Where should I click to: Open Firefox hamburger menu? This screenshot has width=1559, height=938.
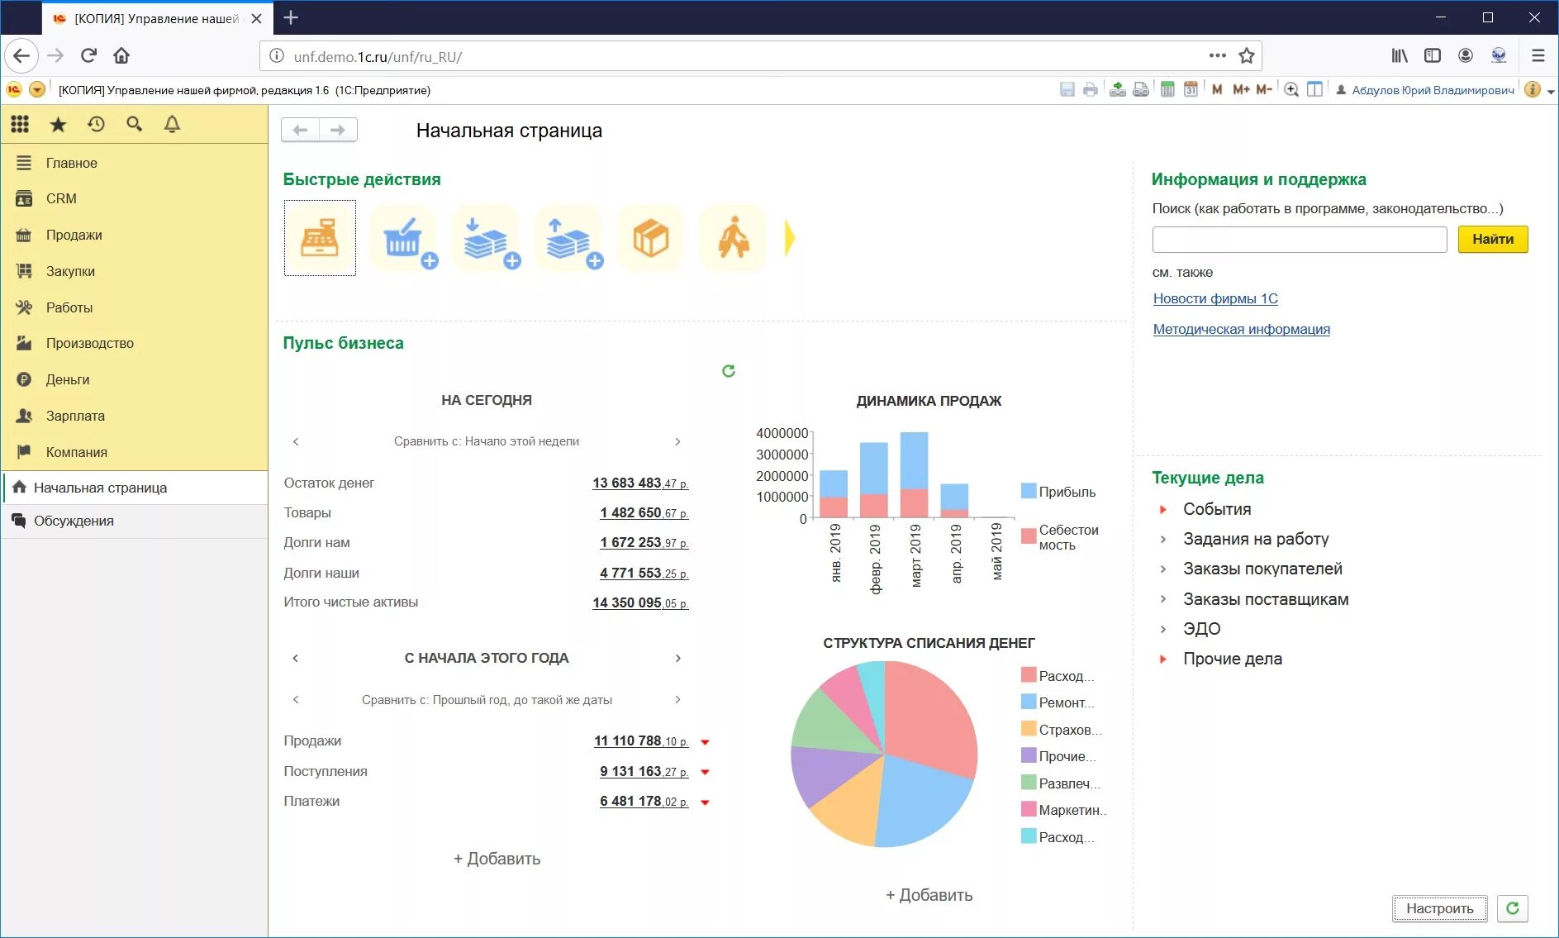pyautogui.click(x=1538, y=55)
